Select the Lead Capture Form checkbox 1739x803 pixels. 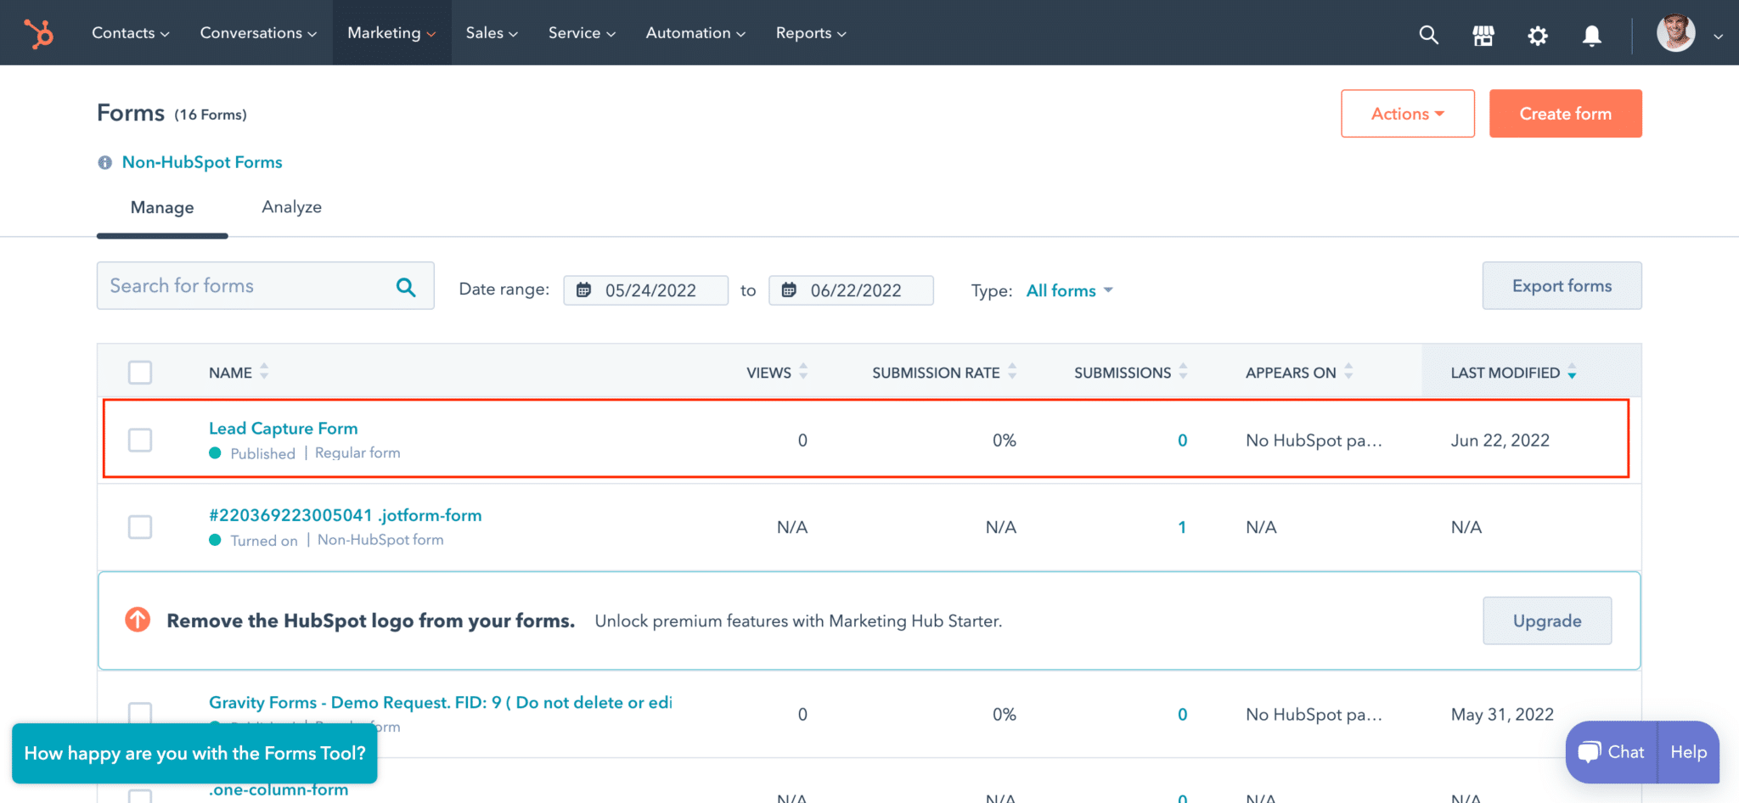click(140, 440)
